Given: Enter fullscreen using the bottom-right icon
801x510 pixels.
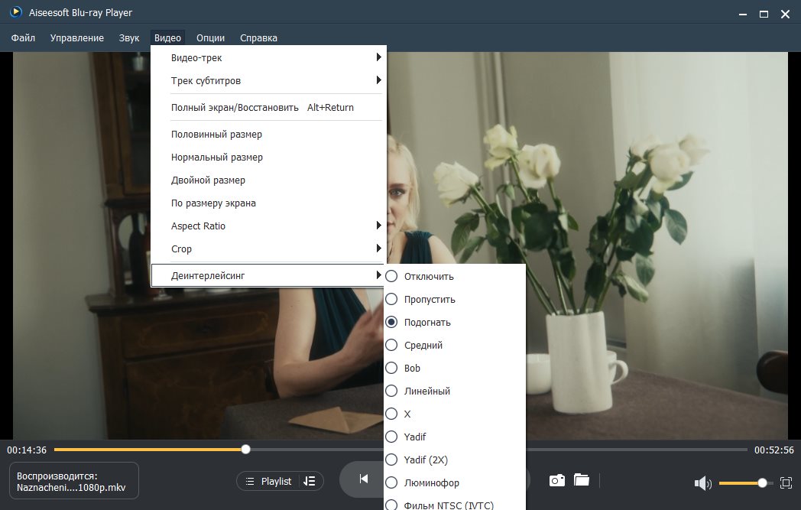Looking at the screenshot, I should coord(786,482).
